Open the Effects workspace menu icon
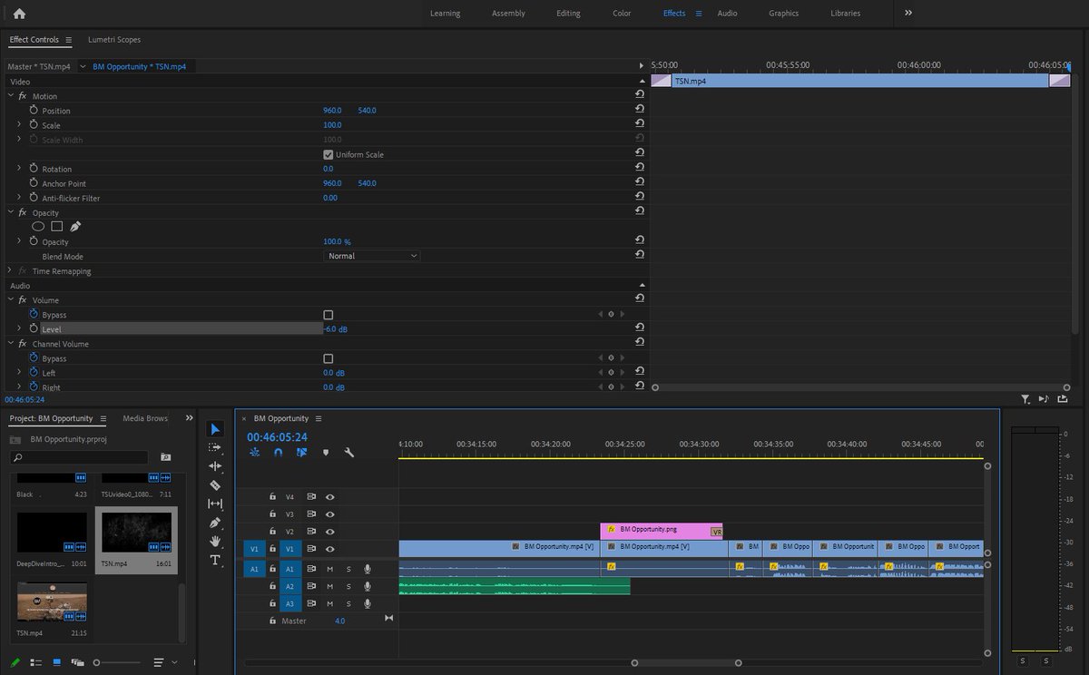The image size is (1089, 675). pos(699,14)
